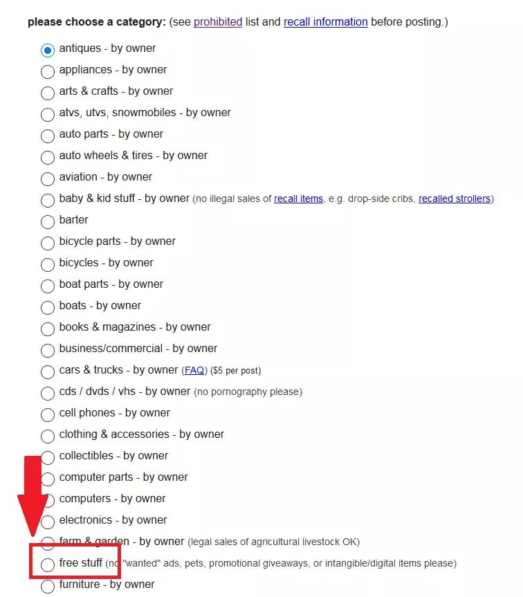Screen dimensions: 523x597
Task: Select arts & crafts - by owner option
Action: point(48,93)
